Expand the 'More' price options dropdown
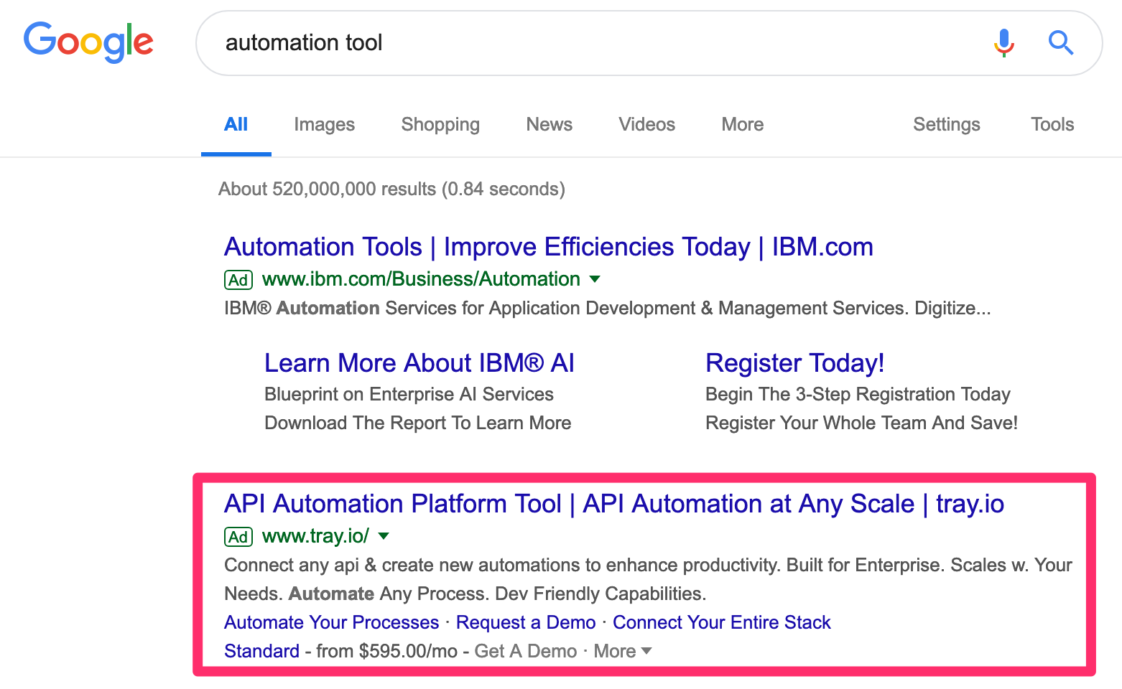 (622, 651)
